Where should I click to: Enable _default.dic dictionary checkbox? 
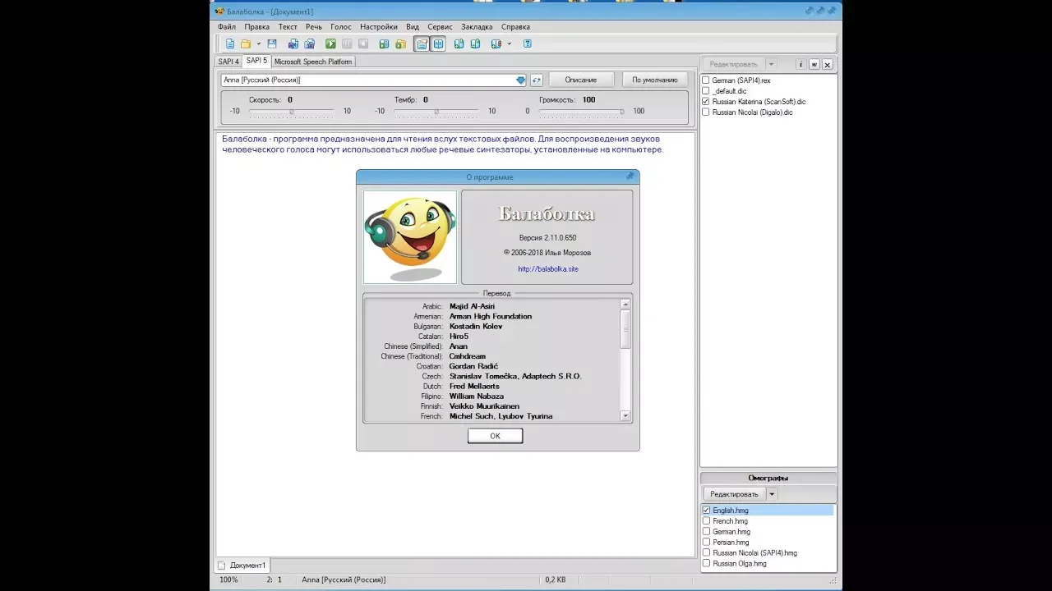point(706,91)
